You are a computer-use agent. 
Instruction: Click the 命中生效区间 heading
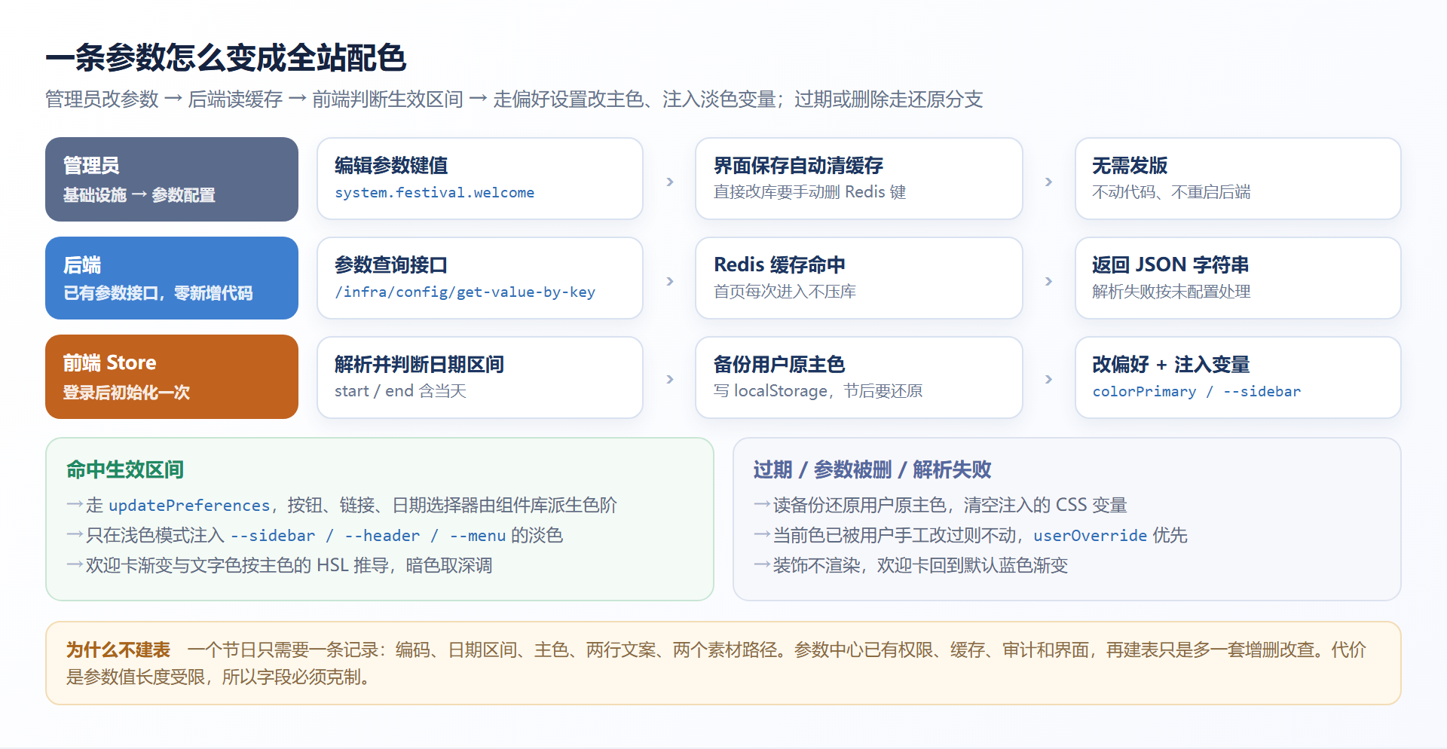125,469
